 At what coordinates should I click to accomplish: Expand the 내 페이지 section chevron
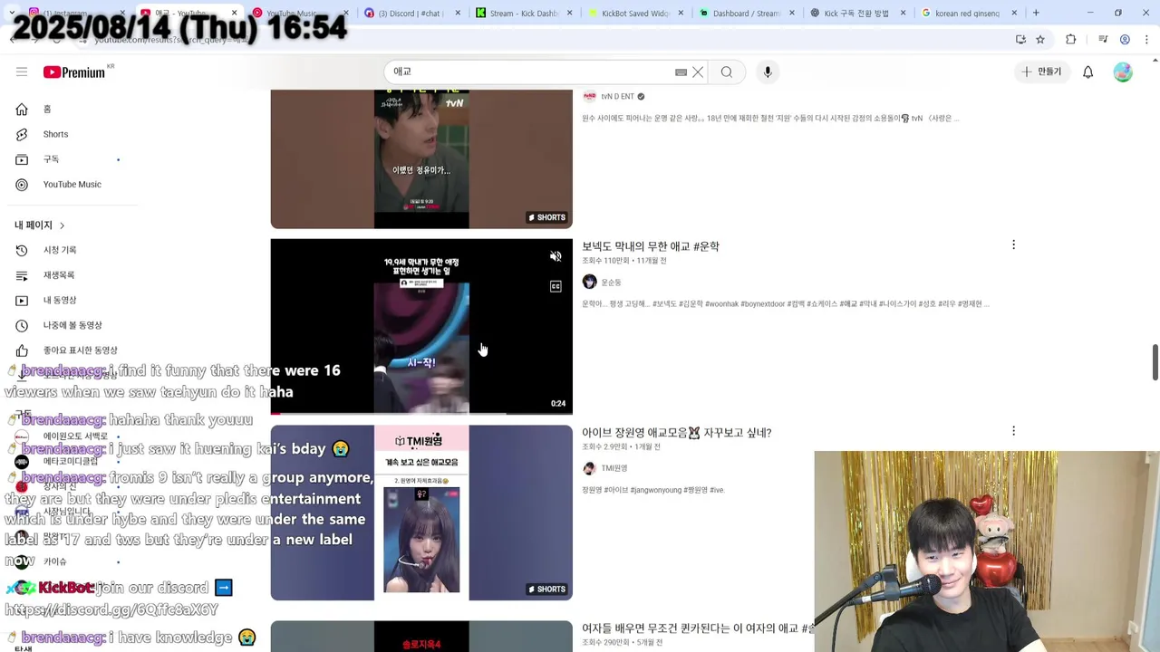(62, 225)
